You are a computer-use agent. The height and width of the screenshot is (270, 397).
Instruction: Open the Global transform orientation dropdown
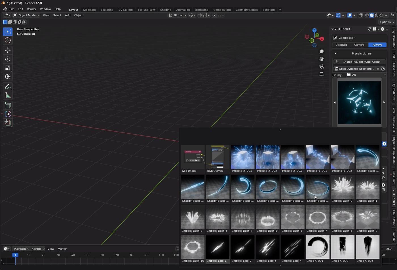click(x=178, y=15)
